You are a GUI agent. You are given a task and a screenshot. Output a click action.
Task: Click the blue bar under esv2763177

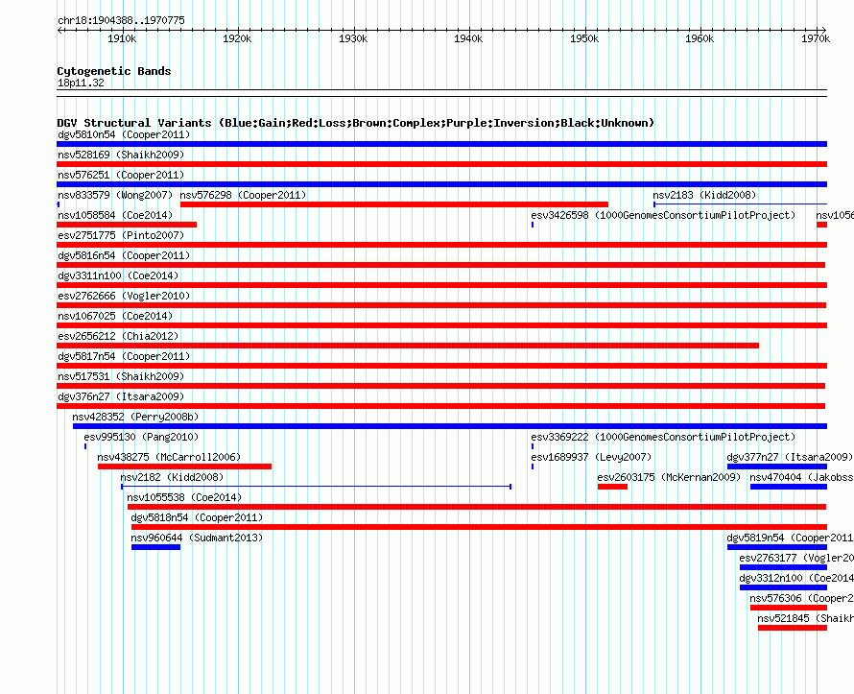pyautogui.click(x=783, y=567)
